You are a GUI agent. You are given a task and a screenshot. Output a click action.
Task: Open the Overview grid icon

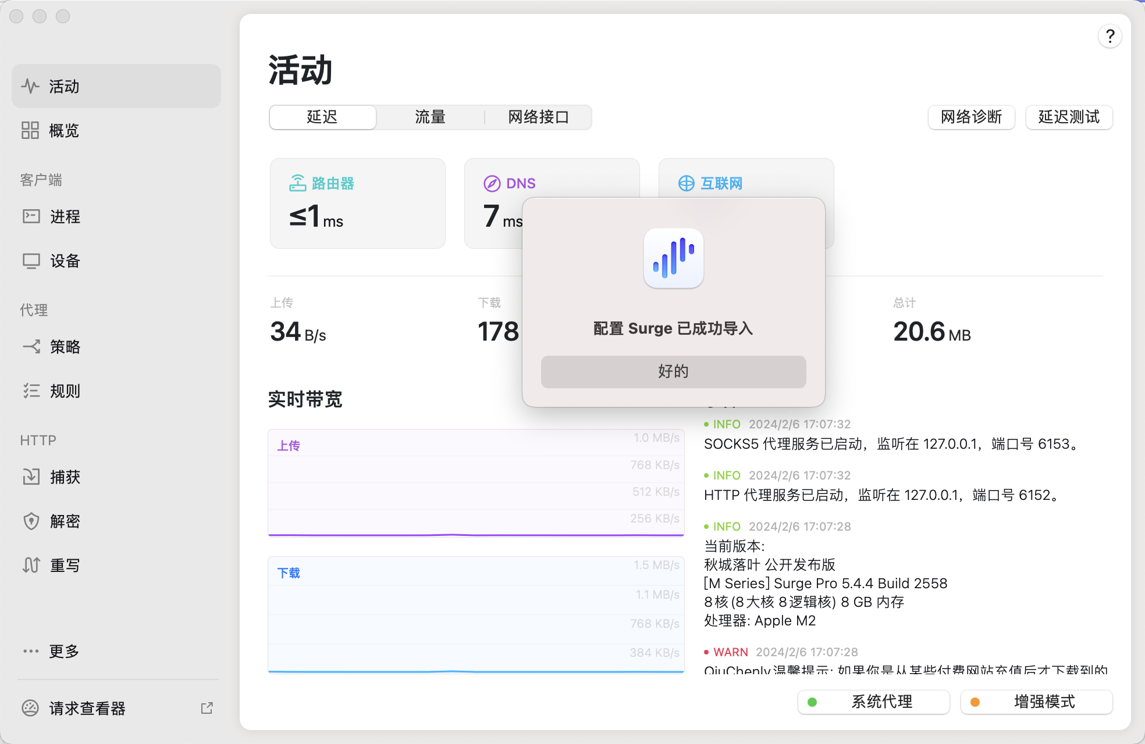(30, 130)
